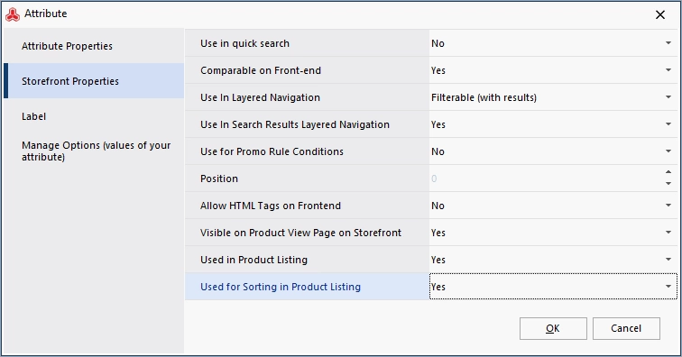Image resolution: width=682 pixels, height=357 pixels.
Task: Expand the Use in quick search dropdown
Action: pyautogui.click(x=668, y=43)
